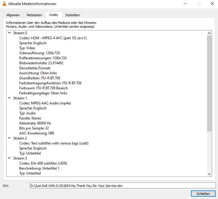Collapse the Stream 2 tree node

(x=9, y=138)
